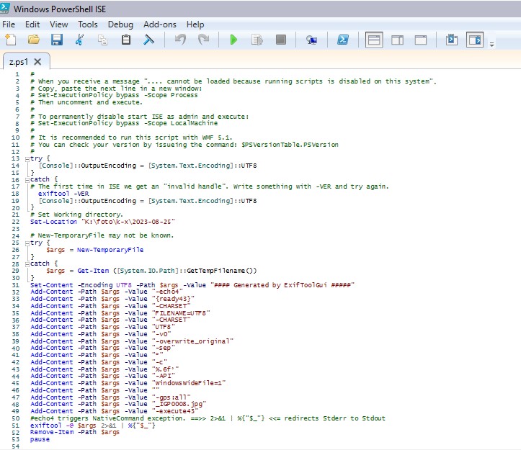521x450 pixels.
Task: Click the "WindowsWideFile=1" string on line 45
Action: point(189,383)
